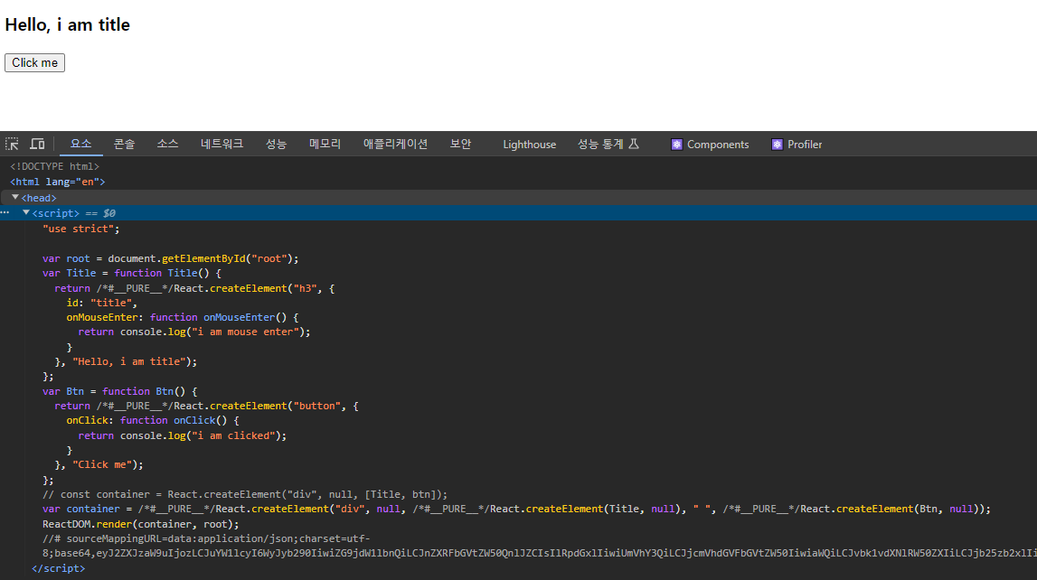Click the onMouseEnter function line
Viewport: 1037px width, 580px height.
pyautogui.click(x=183, y=317)
